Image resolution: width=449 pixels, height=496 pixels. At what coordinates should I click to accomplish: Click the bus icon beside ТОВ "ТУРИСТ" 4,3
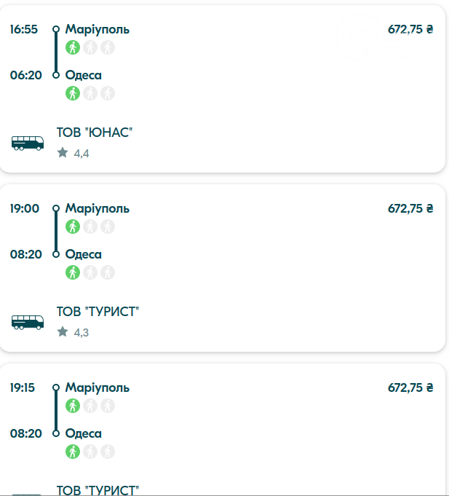(x=28, y=323)
